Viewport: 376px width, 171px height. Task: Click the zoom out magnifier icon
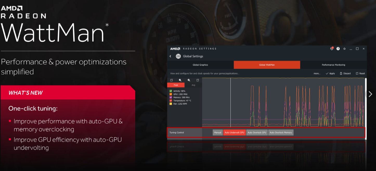click(180, 80)
